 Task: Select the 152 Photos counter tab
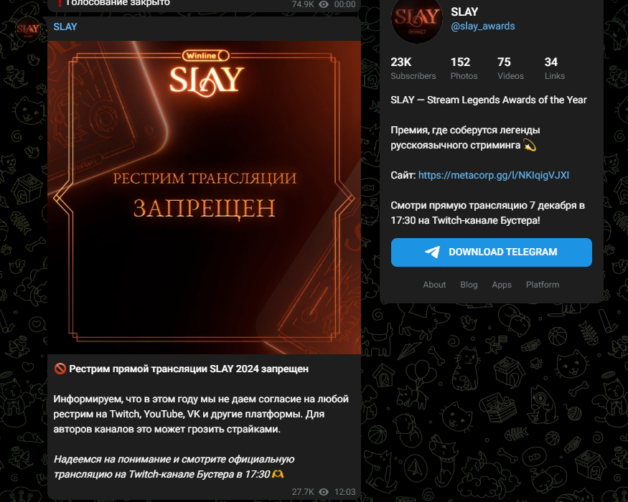click(x=464, y=68)
